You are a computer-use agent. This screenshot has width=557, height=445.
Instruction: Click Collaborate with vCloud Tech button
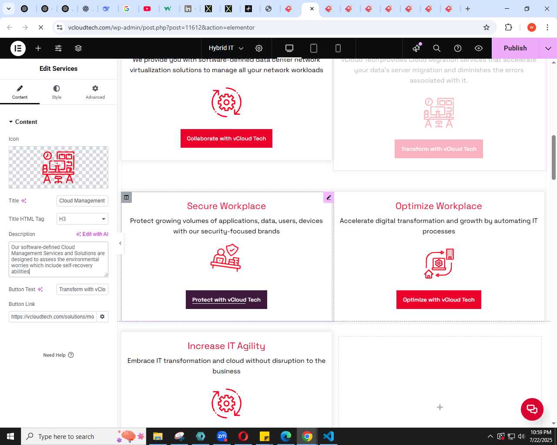226,138
